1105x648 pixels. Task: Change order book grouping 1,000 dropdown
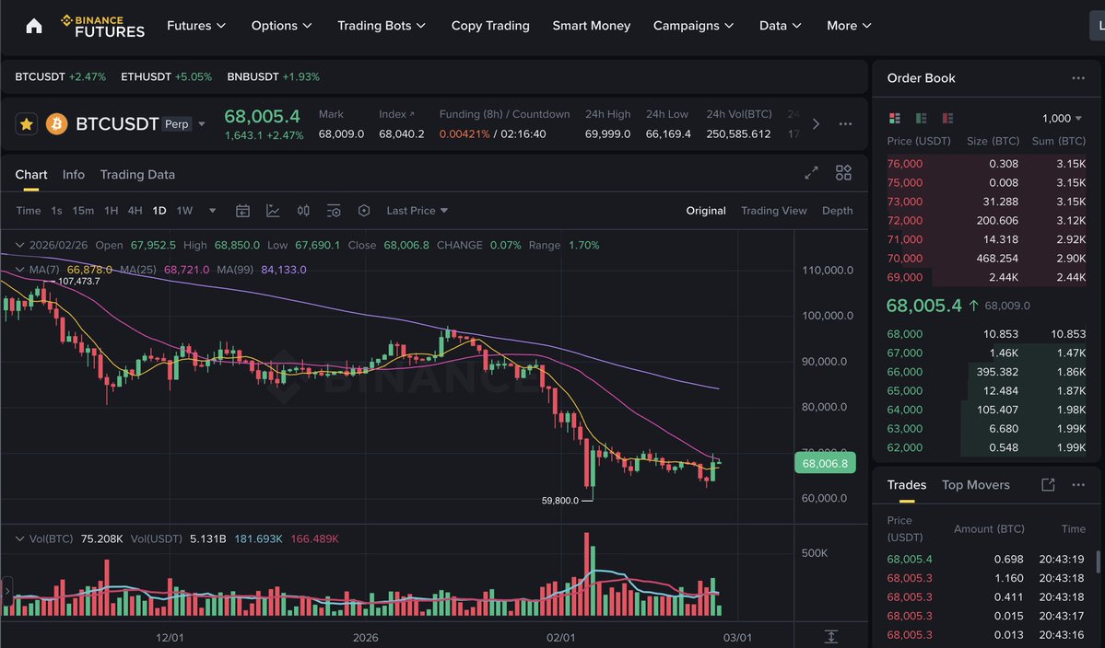[x=1062, y=118]
